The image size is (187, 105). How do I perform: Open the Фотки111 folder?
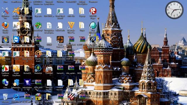(27, 68)
